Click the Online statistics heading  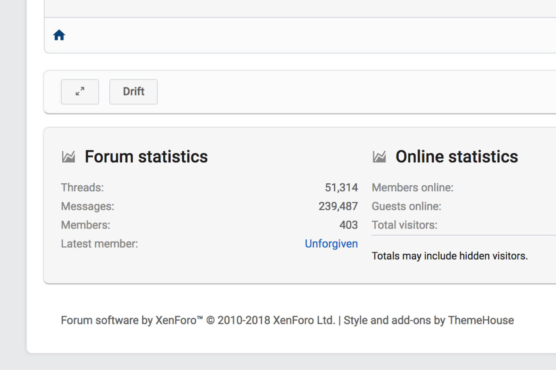tap(457, 157)
